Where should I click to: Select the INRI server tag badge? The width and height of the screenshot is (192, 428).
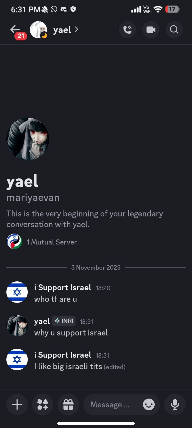point(64,321)
